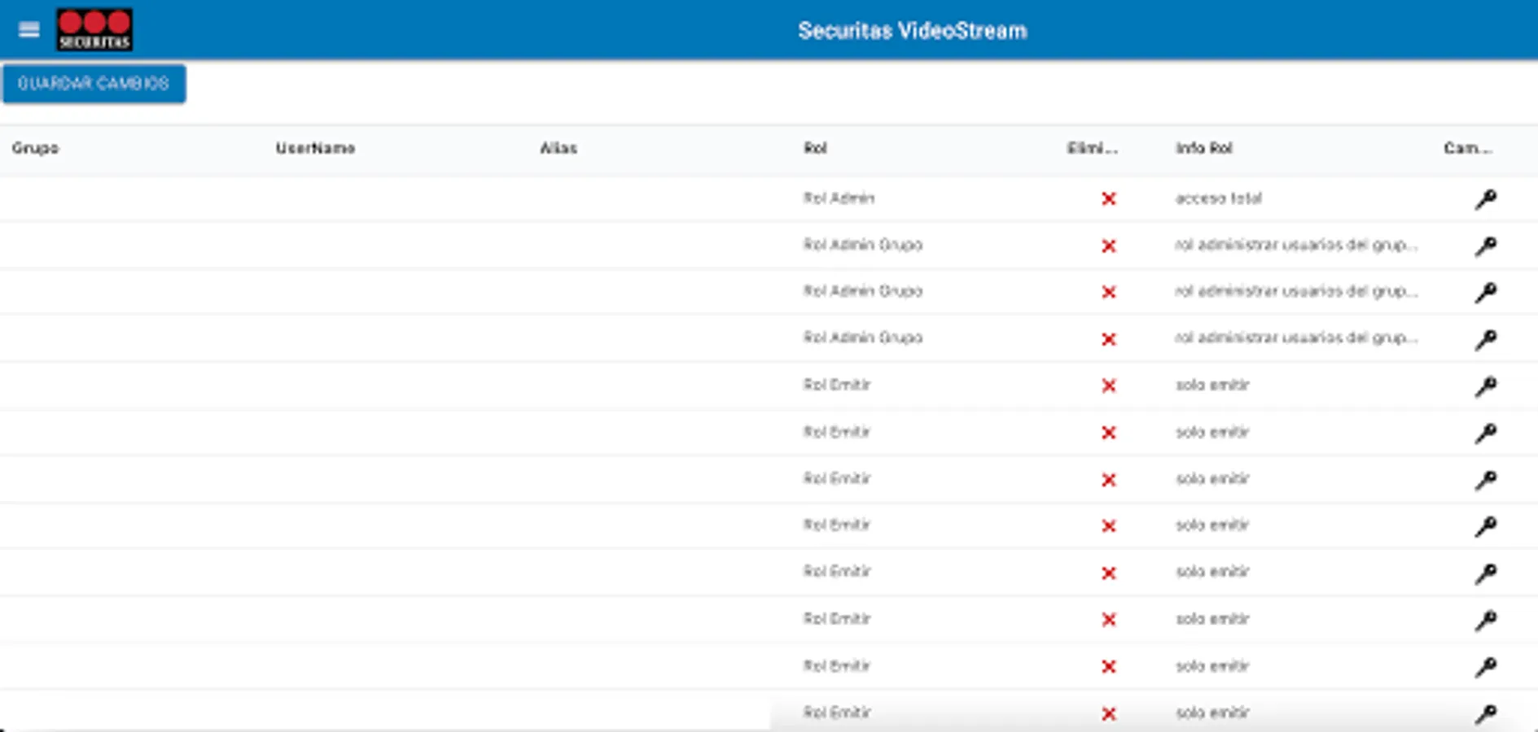Click the Info Rol column header
Viewport: 1538px width, 732px height.
(x=1203, y=148)
